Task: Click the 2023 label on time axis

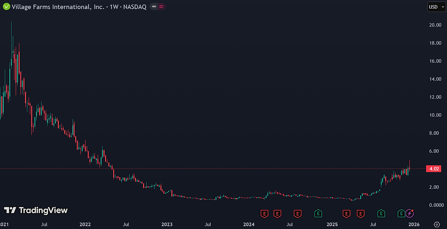Action: coord(167,224)
